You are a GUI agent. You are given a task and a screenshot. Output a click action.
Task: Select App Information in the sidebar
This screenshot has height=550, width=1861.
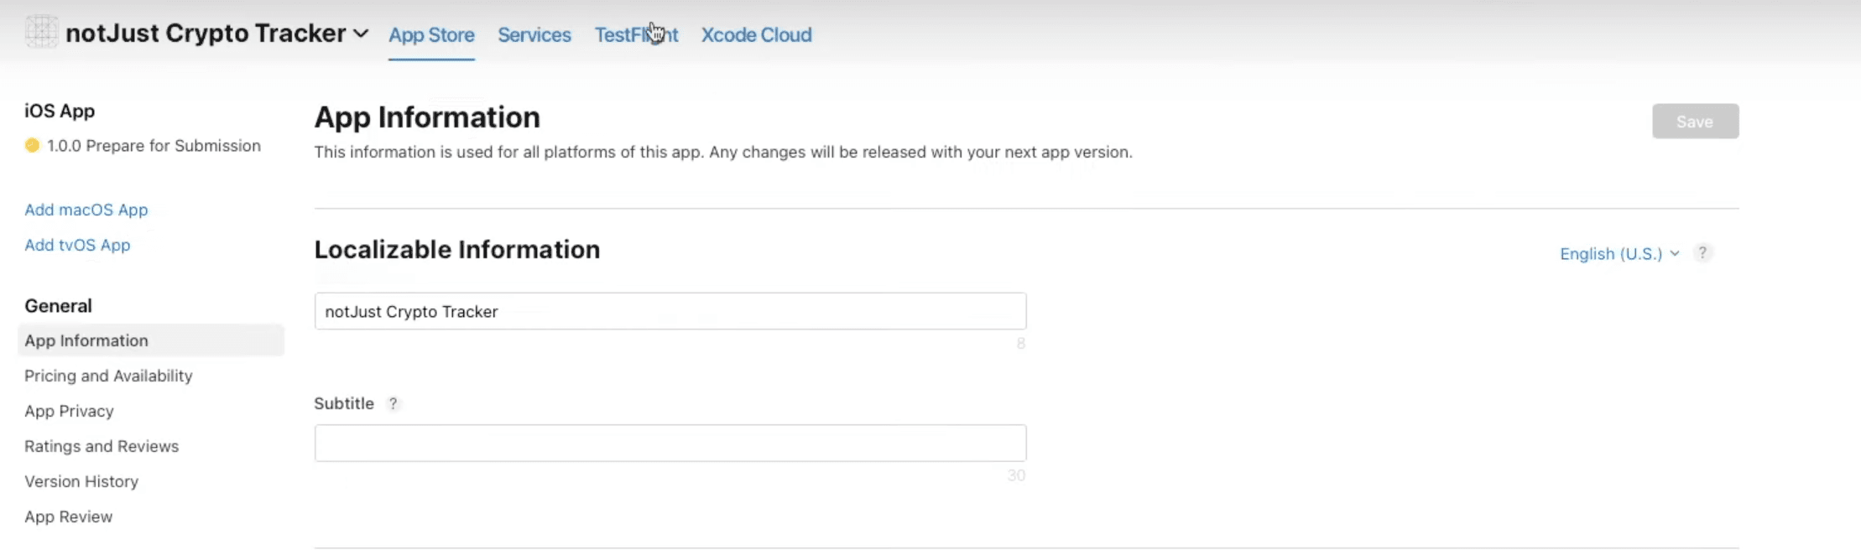click(x=151, y=340)
